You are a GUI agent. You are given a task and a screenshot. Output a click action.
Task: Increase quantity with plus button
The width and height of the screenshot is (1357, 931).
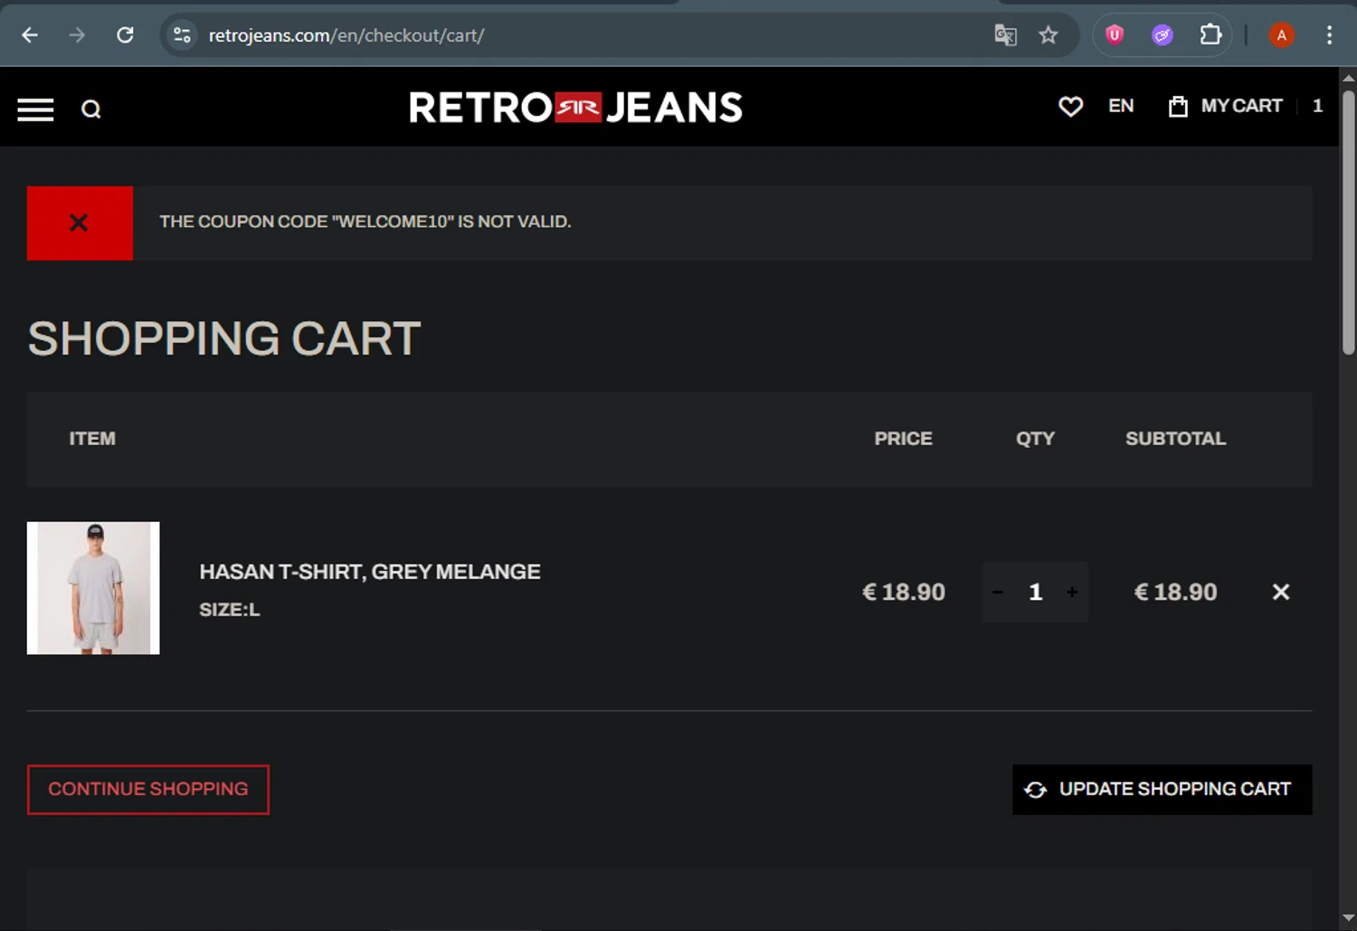[x=1072, y=593]
